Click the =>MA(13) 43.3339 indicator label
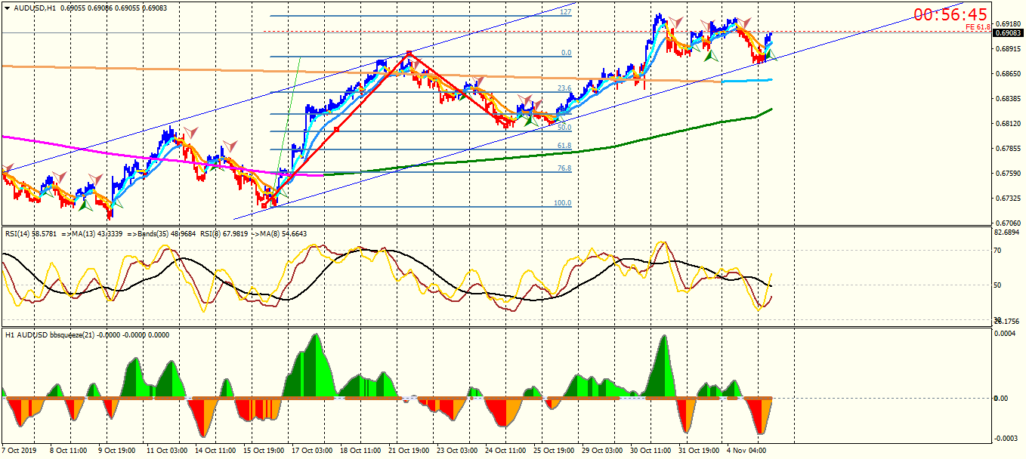 (x=91, y=234)
